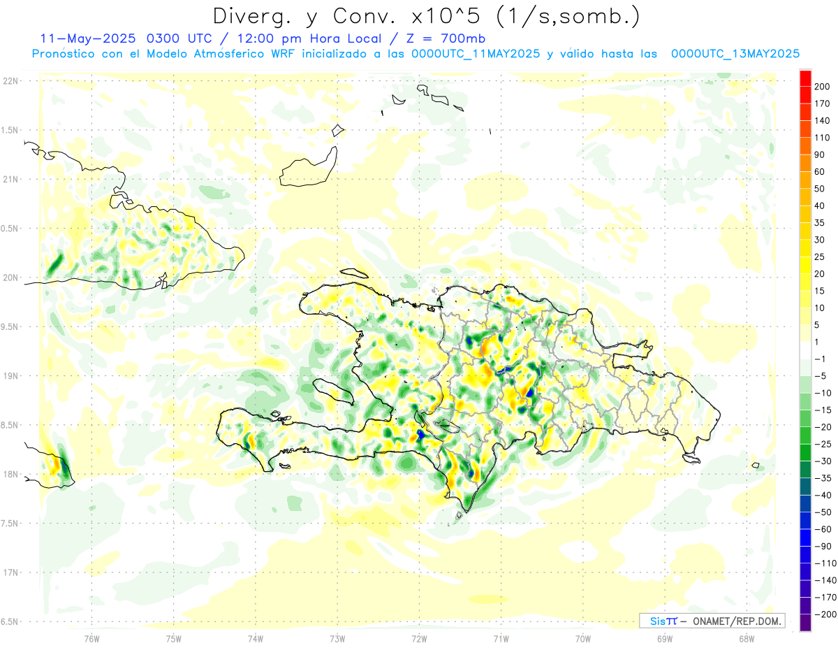Viewport: 838px width, 648px height.
Task: Click the 6.5N axis label
Action: (x=10, y=621)
